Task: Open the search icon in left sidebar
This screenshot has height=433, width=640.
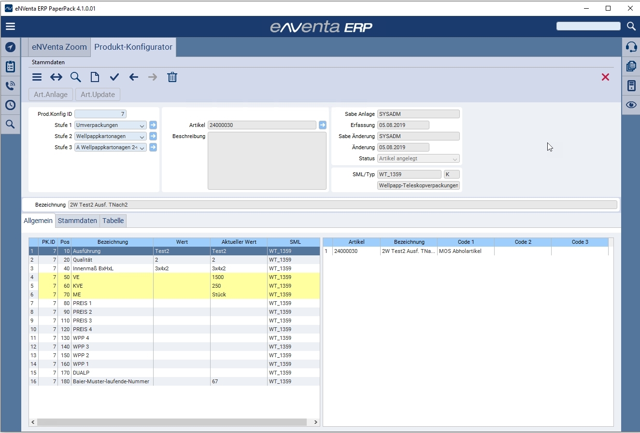Action: pyautogui.click(x=10, y=125)
